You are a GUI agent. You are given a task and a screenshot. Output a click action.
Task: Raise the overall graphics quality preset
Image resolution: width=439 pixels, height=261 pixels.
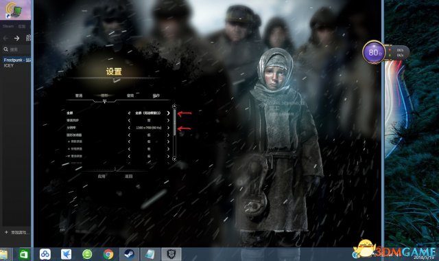click(168, 135)
